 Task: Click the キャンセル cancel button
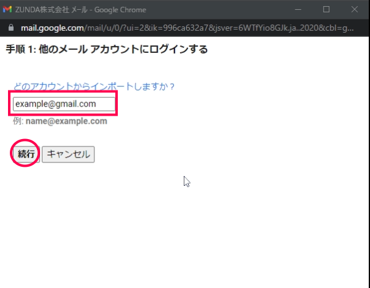68,154
